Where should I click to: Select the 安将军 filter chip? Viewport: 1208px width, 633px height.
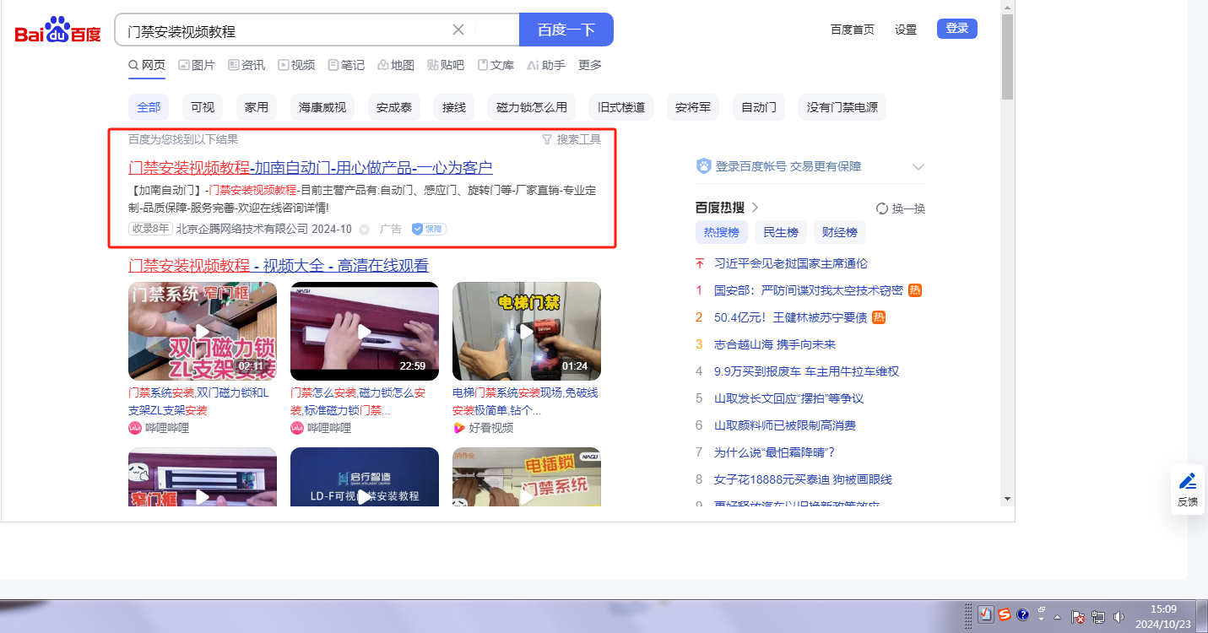tap(693, 107)
